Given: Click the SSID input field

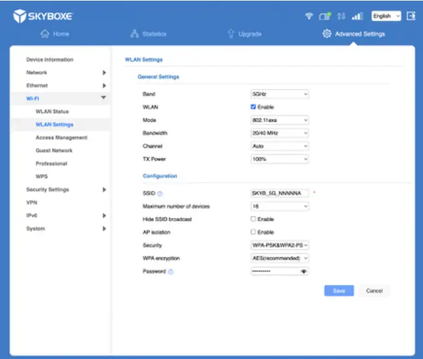Looking at the screenshot, I should point(279,193).
